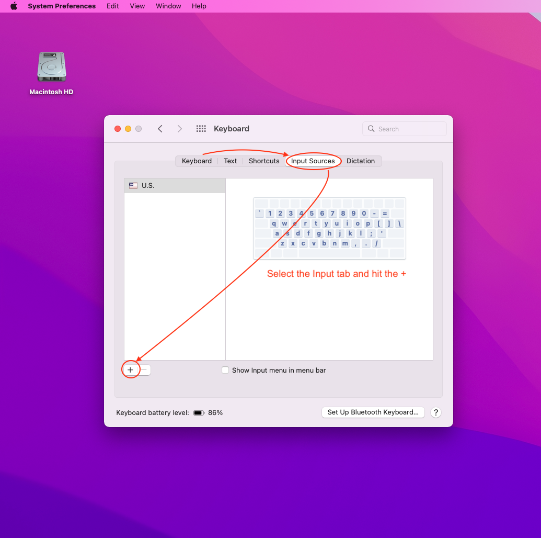The height and width of the screenshot is (538, 541).
Task: Open the System Preferences menu
Action: tap(61, 6)
